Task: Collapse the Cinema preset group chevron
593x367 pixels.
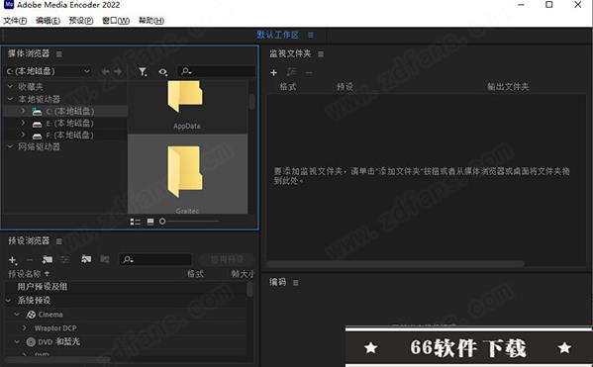Action: tap(17, 315)
